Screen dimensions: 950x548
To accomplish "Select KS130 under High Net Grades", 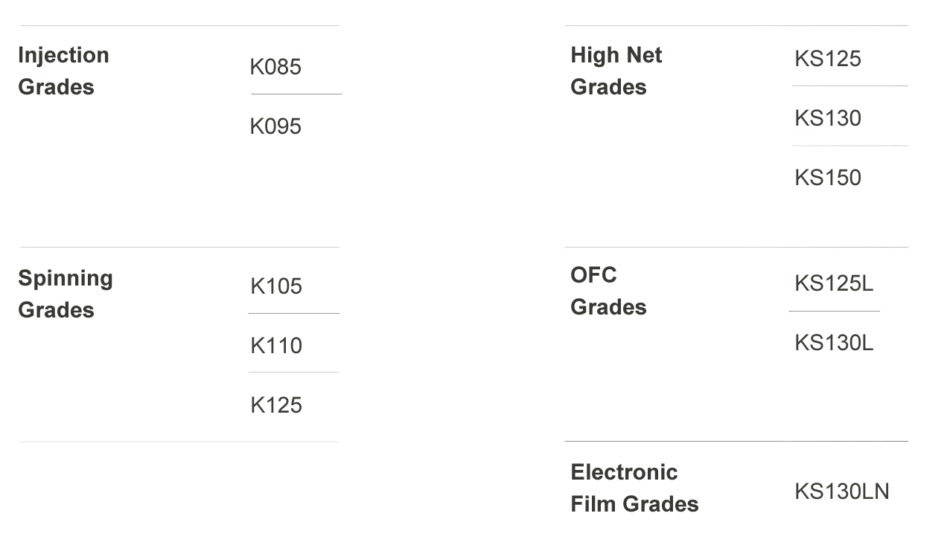I will tap(827, 118).
